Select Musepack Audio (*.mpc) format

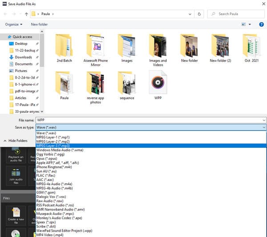(x=151, y=214)
